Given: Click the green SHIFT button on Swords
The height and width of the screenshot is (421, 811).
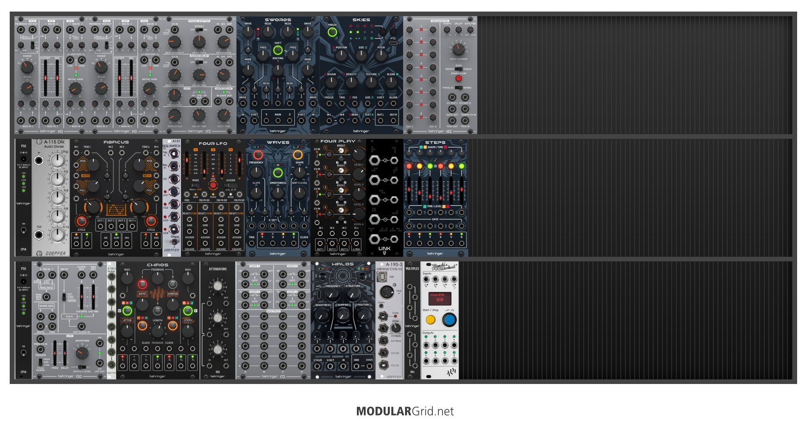Looking at the screenshot, I should tap(278, 50).
